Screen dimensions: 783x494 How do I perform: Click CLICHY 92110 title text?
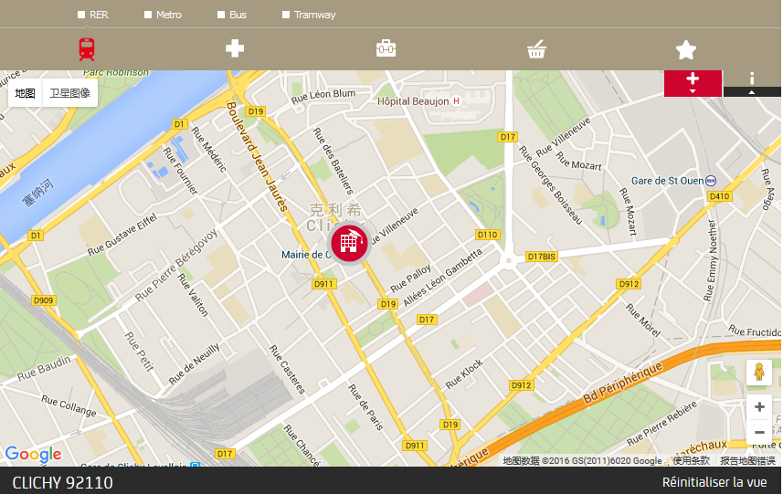[x=62, y=482]
